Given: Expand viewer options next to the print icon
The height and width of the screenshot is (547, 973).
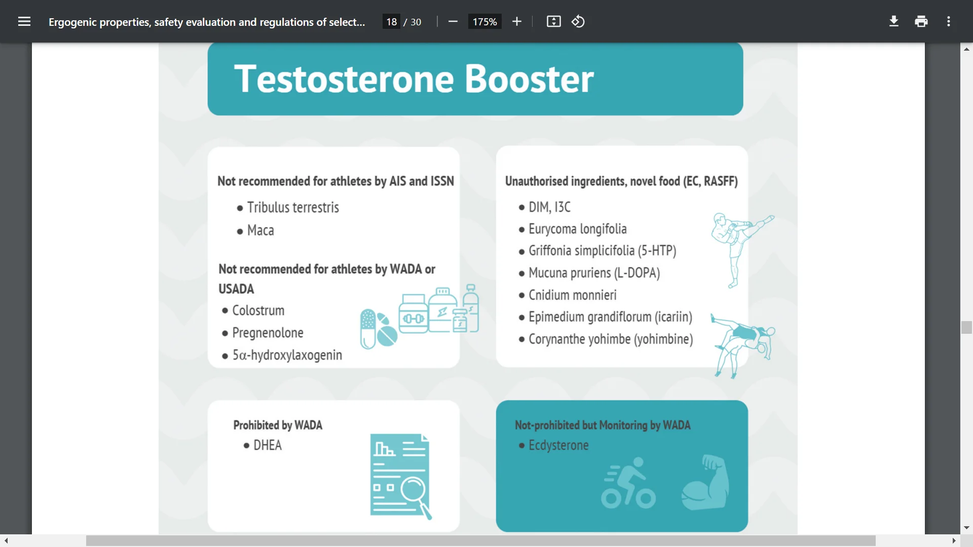Looking at the screenshot, I should click(x=948, y=21).
